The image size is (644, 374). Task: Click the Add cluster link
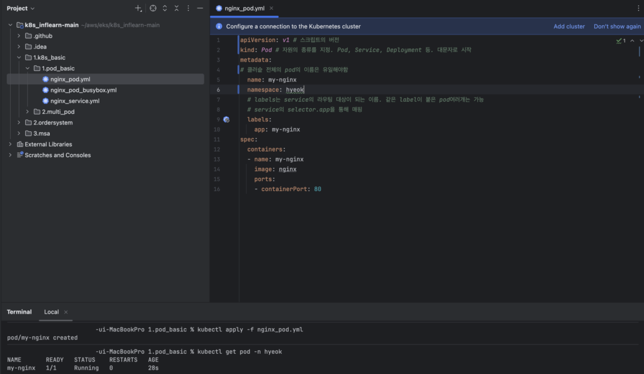(x=569, y=26)
